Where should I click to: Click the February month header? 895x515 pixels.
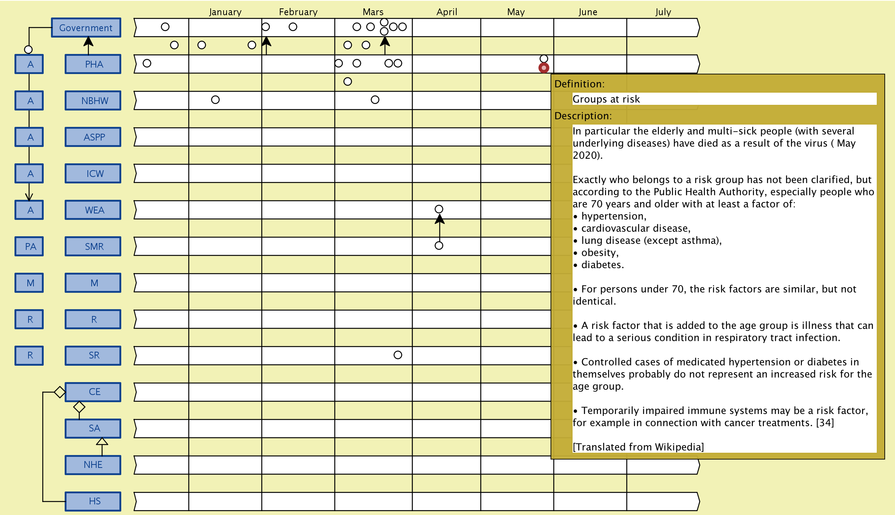[298, 12]
